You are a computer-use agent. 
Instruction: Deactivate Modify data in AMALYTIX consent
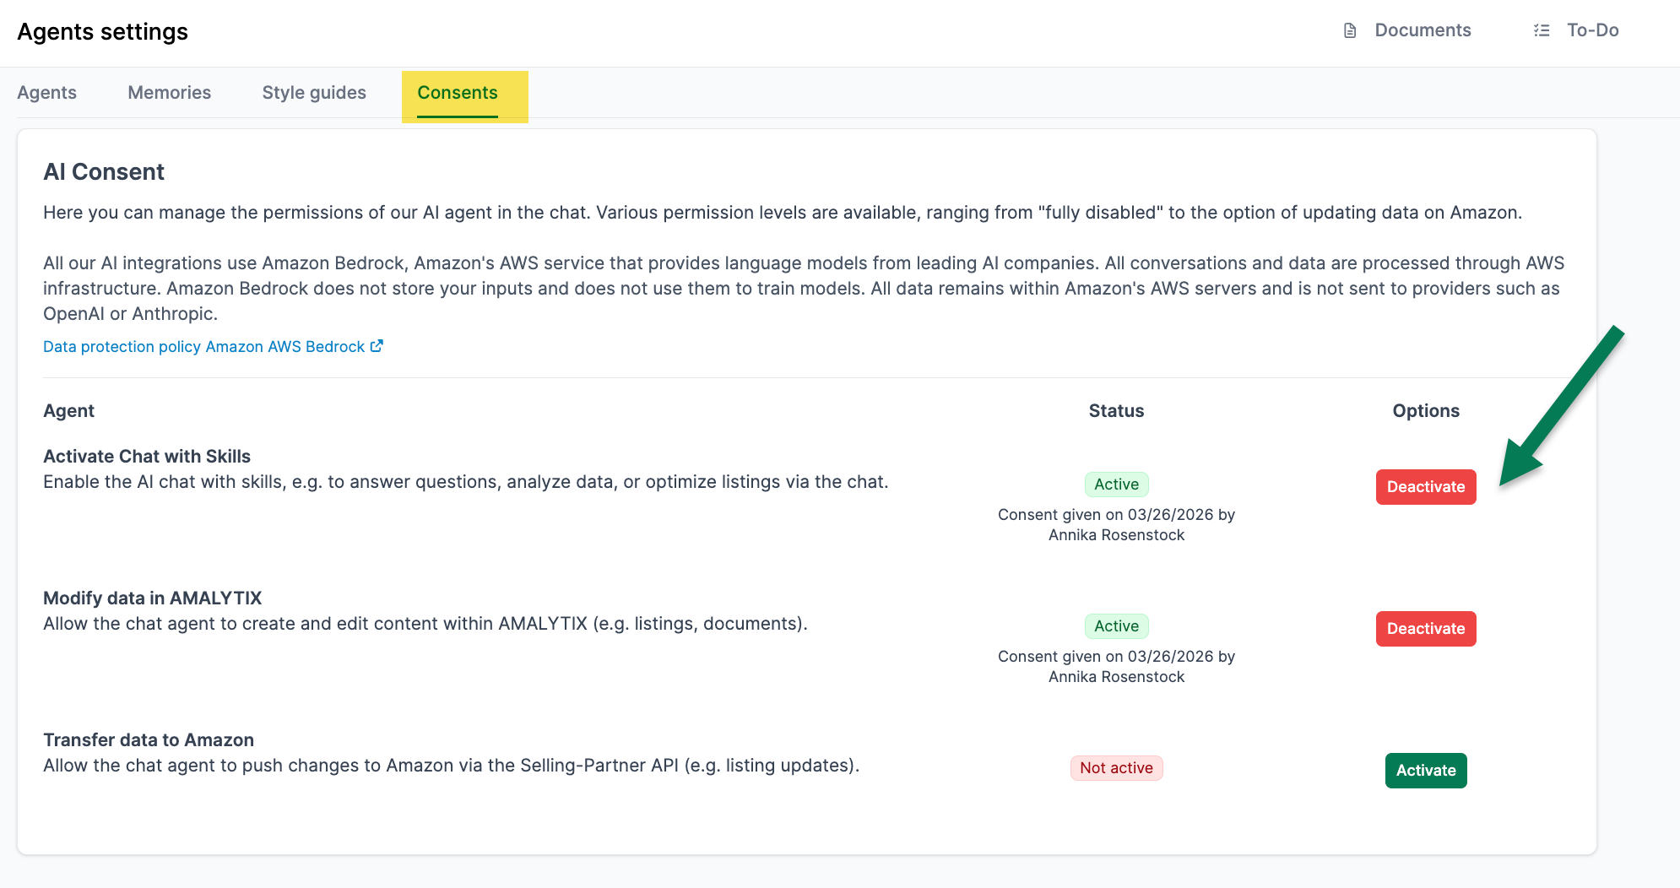click(x=1426, y=629)
